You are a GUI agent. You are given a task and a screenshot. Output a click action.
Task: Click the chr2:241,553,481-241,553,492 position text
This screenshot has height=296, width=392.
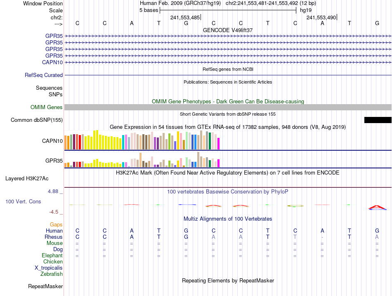coord(271,3)
